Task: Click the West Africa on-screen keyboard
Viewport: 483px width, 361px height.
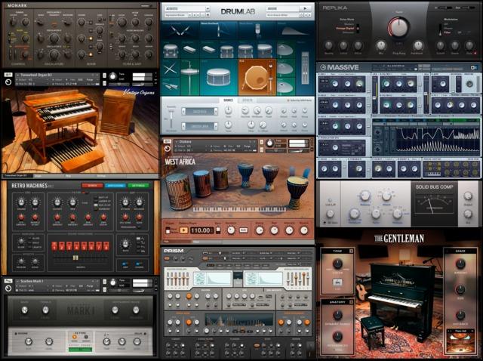Action: pyautogui.click(x=239, y=209)
